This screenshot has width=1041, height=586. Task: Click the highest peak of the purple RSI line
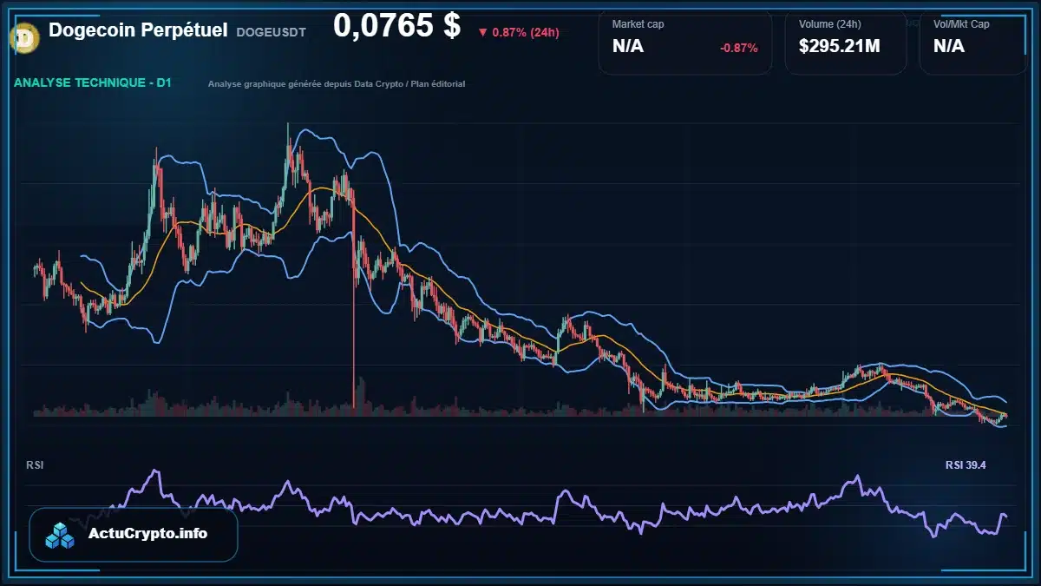pyautogui.click(x=155, y=471)
